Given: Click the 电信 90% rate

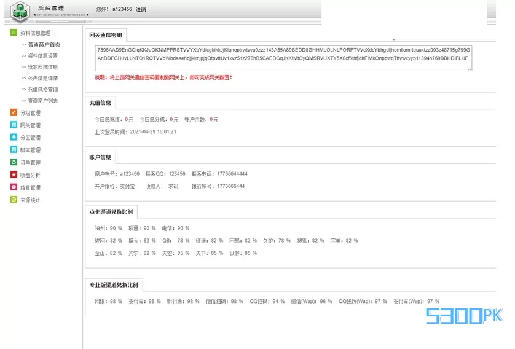Looking at the screenshot, I should pyautogui.click(x=176, y=228).
